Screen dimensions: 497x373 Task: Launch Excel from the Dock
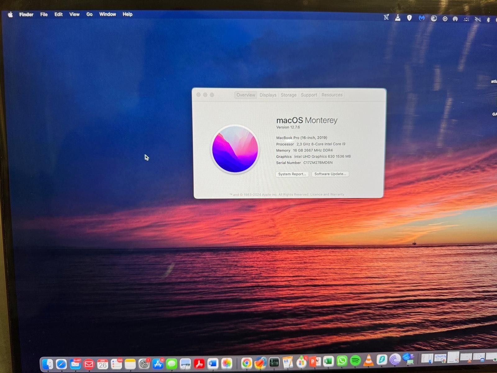tap(328, 361)
